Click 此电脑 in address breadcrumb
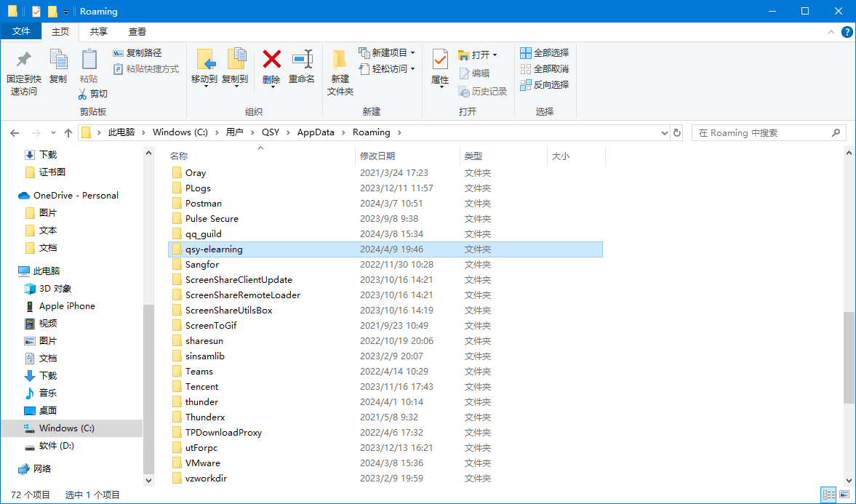Viewport: 856px width, 504px height. 121,132
